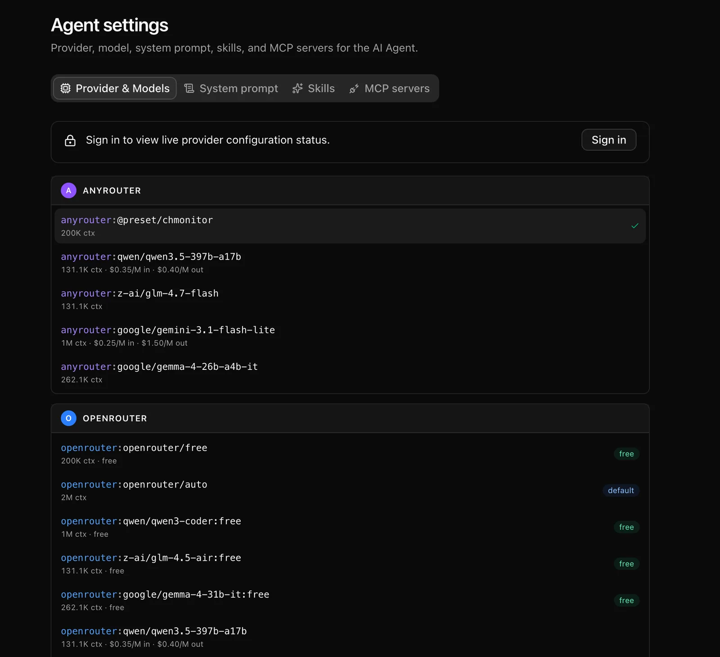Screen dimensions: 720x657
Task: Click the lock icon in sign-in banner
Action: pyautogui.click(x=70, y=140)
